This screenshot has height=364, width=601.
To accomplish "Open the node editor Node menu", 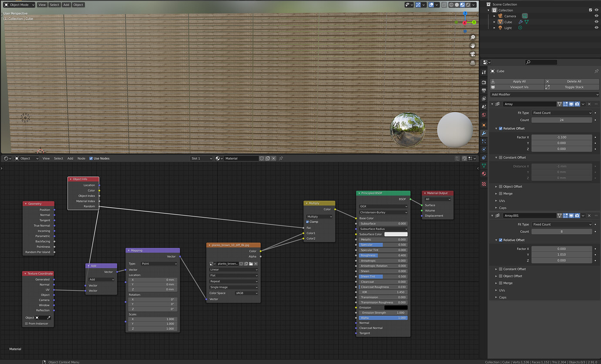I will coord(81,158).
